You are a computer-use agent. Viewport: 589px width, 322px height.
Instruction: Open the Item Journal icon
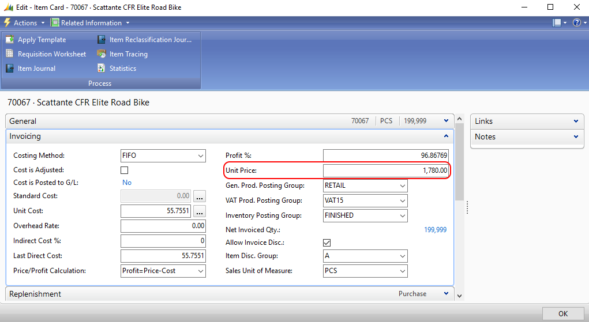click(9, 69)
